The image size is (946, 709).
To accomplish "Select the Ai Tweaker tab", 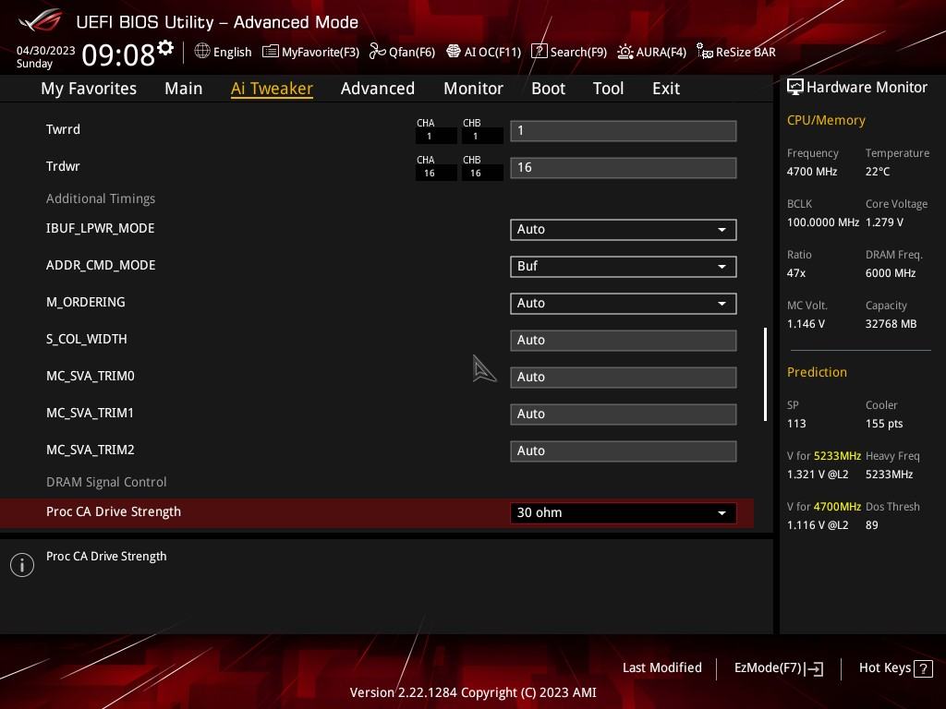I will [272, 89].
